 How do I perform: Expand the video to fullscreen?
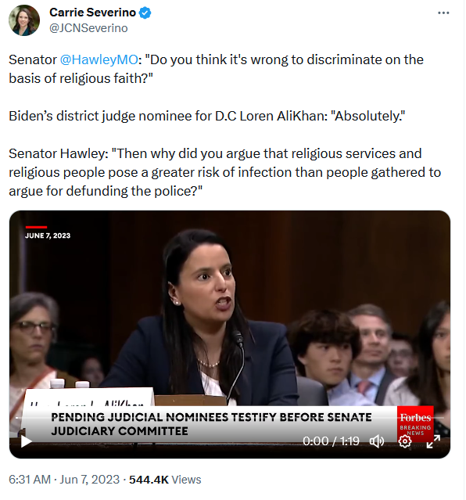(433, 441)
